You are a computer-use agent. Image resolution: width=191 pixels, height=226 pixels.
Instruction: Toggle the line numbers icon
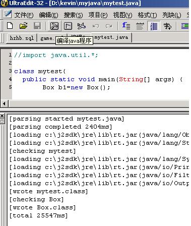[x=154, y=26]
